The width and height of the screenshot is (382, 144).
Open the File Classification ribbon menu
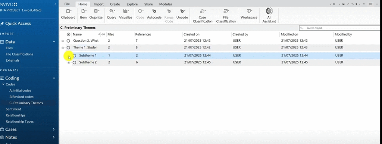pyautogui.click(x=226, y=16)
